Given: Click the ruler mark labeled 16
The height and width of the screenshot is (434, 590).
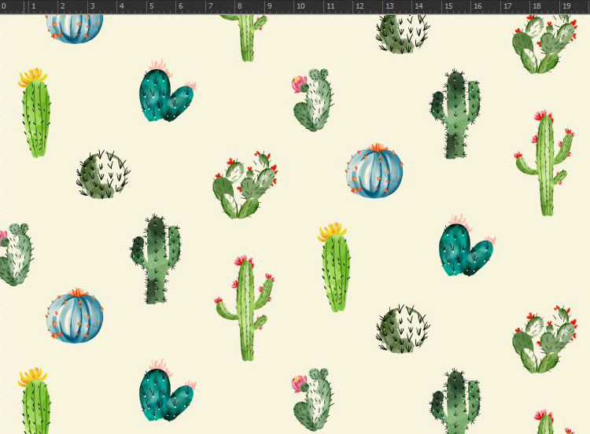Looking at the screenshot, I should point(478,6).
